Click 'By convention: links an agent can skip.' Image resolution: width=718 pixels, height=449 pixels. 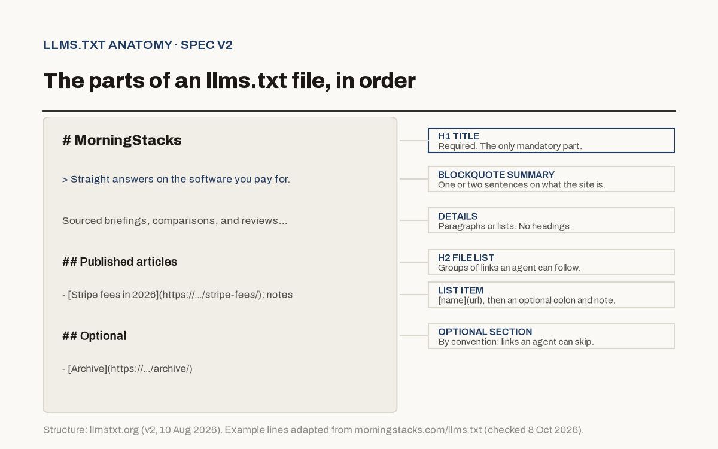point(516,342)
